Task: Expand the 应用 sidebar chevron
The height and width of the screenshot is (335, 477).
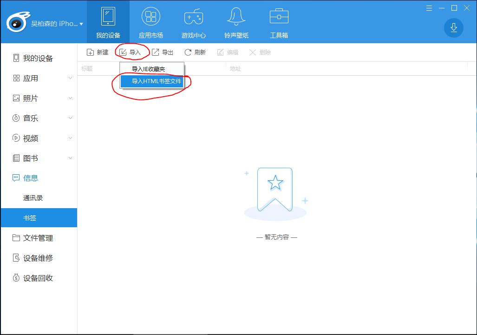Action: pos(70,78)
